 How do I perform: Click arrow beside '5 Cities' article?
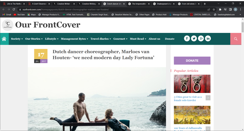[208, 98]
